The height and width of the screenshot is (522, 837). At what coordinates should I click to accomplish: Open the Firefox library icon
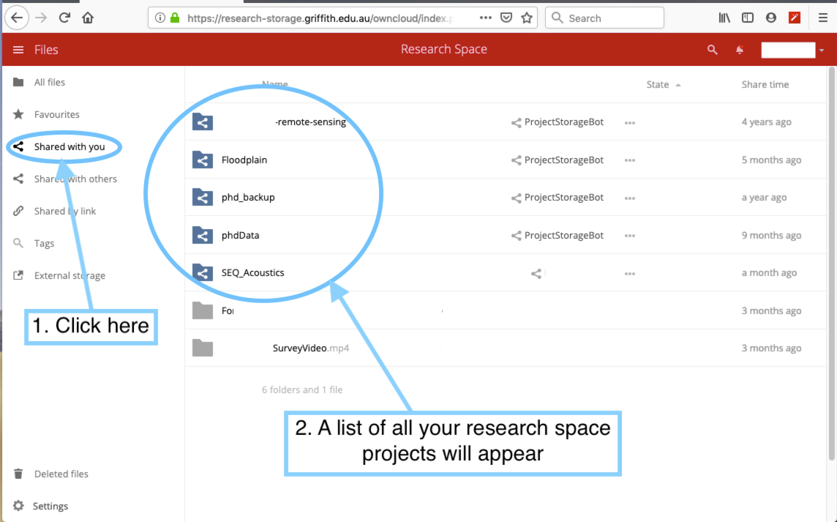click(724, 18)
